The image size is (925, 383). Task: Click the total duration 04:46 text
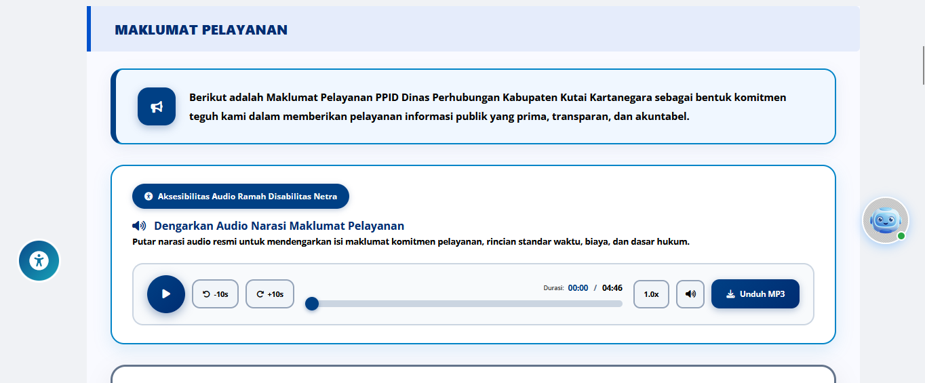pos(612,288)
